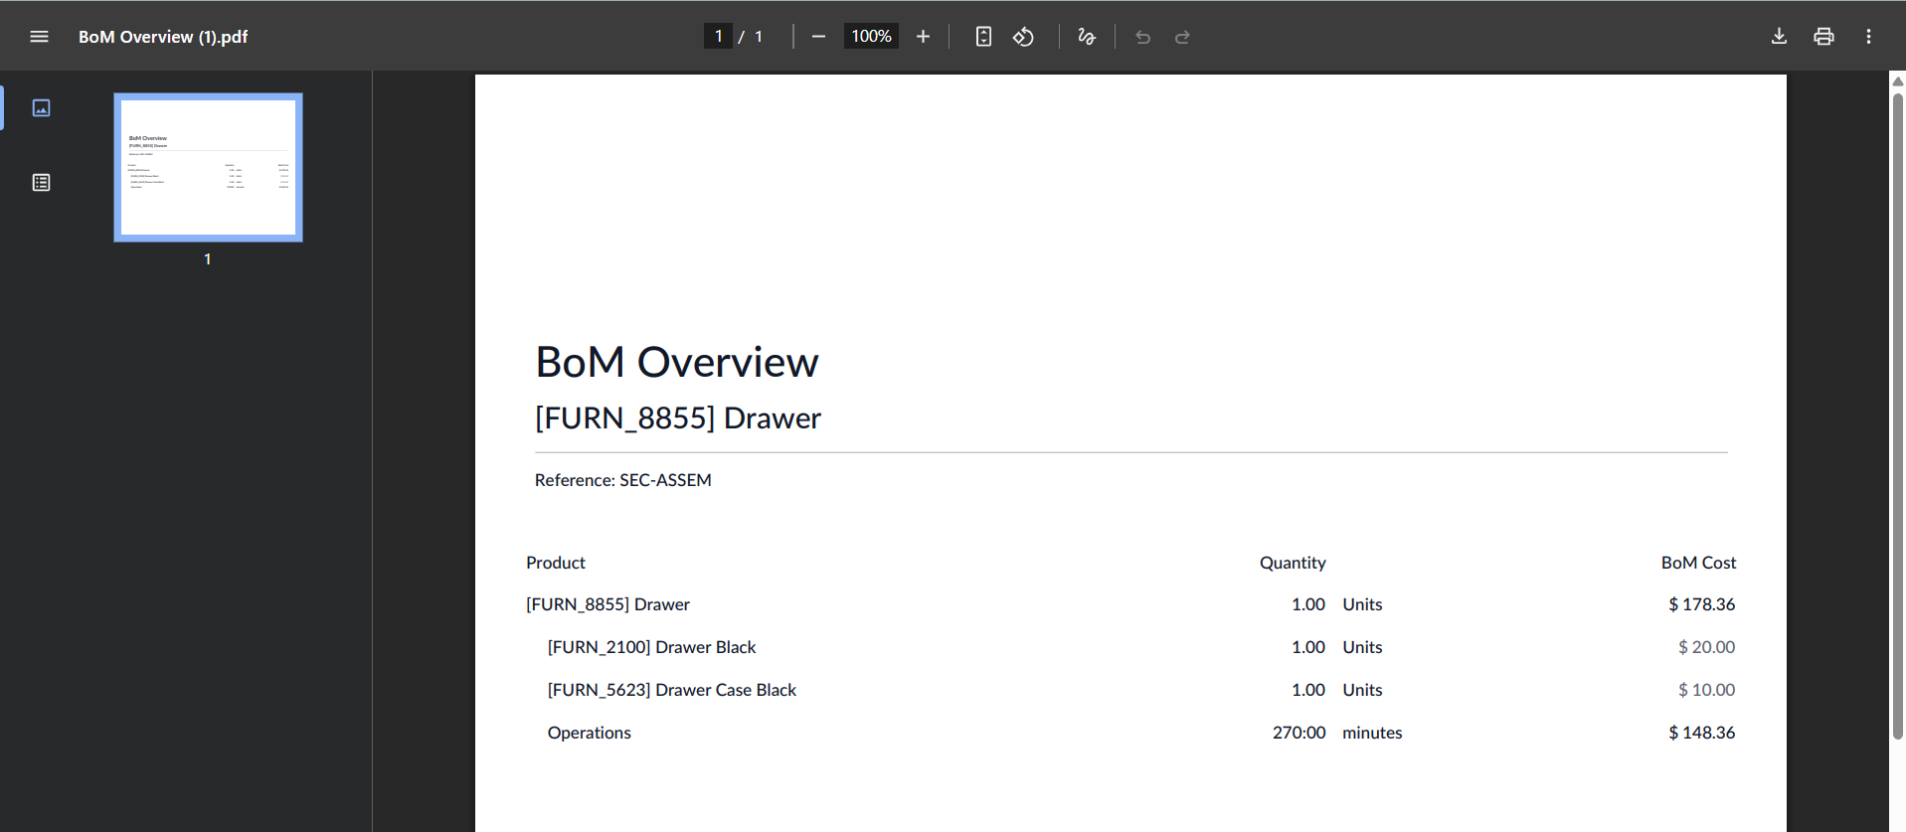Click the Fit to page icon
The width and height of the screenshot is (1906, 832).
pyautogui.click(x=983, y=37)
